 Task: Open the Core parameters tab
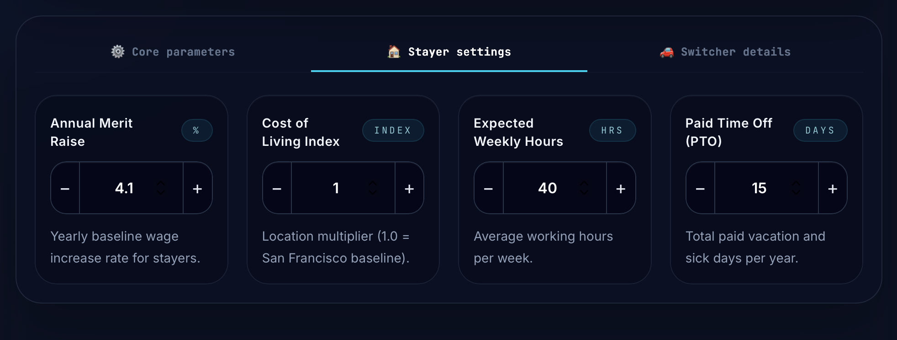click(173, 52)
